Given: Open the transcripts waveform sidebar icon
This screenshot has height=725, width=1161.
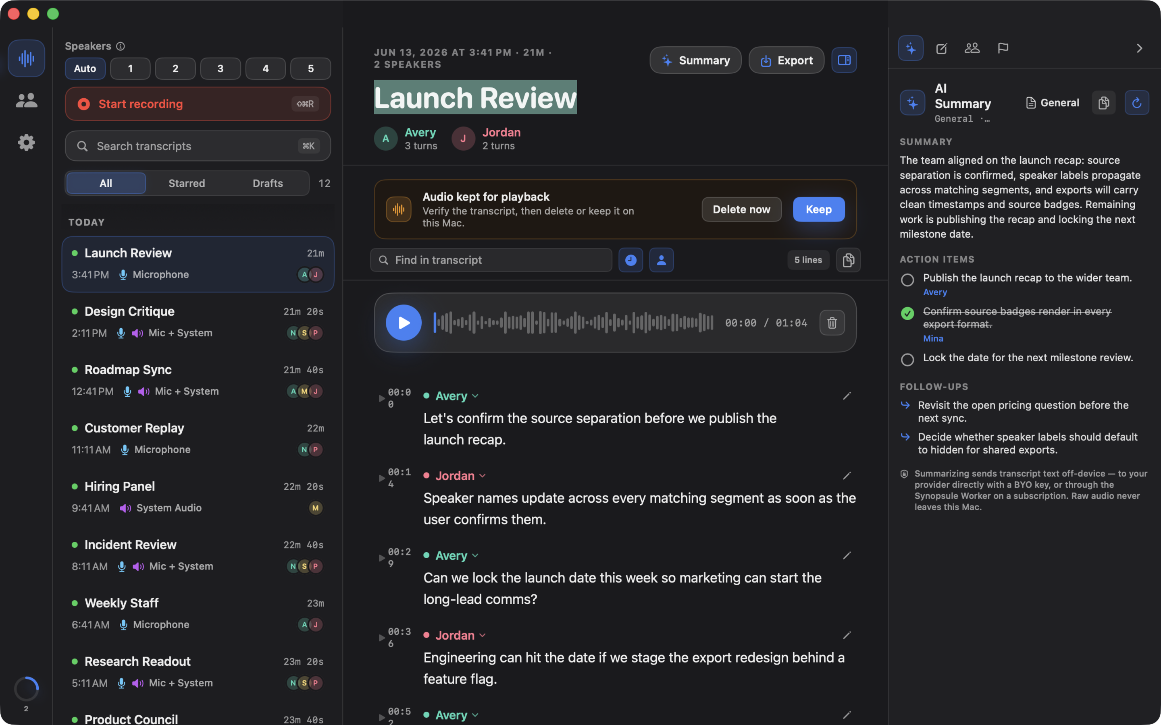Looking at the screenshot, I should pyautogui.click(x=26, y=58).
